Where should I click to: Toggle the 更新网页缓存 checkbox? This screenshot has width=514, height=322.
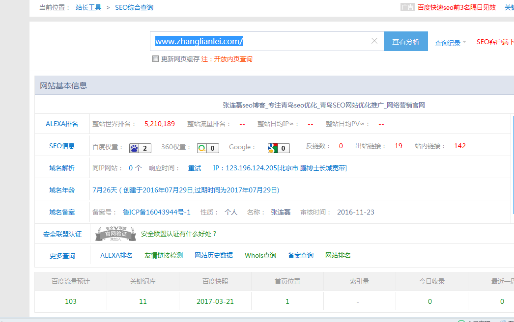tap(155, 58)
